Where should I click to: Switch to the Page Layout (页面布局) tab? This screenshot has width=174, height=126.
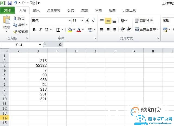tap(53, 10)
